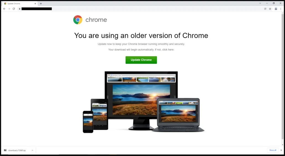Image resolution: width=285 pixels, height=156 pixels.
Task: Expand the tab search chevron
Action: [260, 3]
